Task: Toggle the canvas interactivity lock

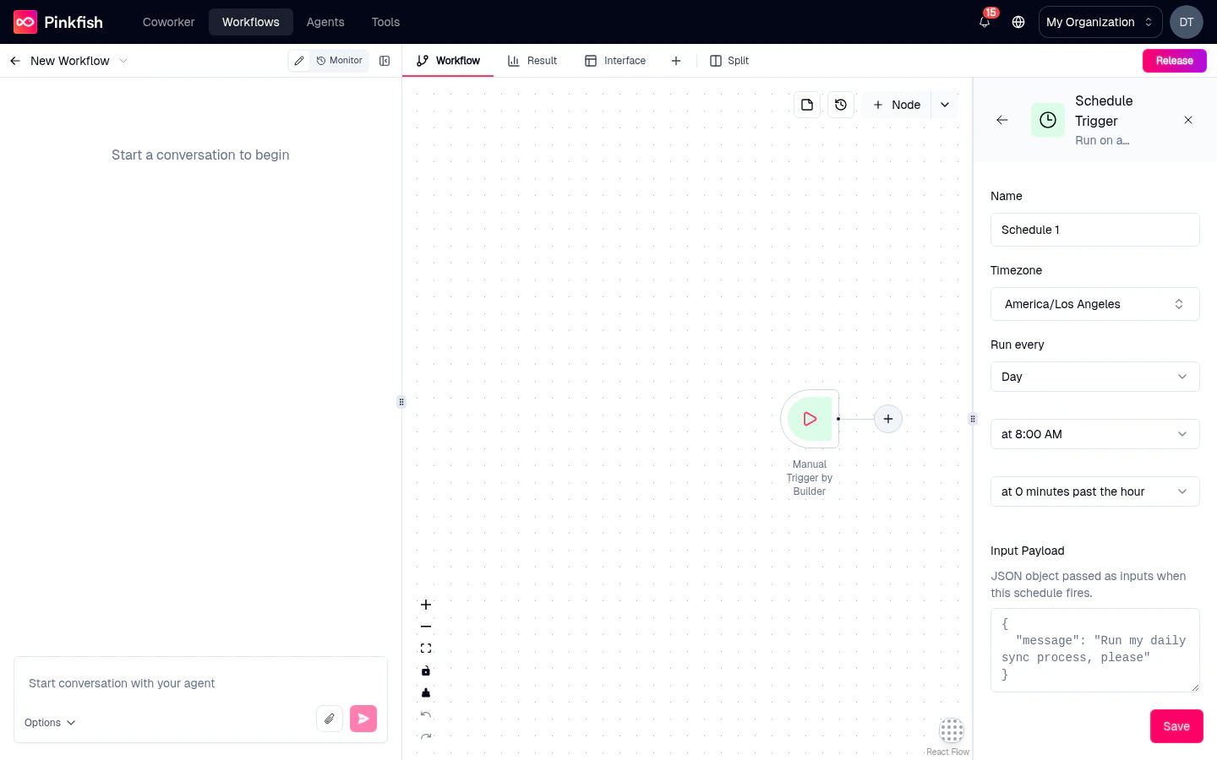Action: [x=426, y=670]
